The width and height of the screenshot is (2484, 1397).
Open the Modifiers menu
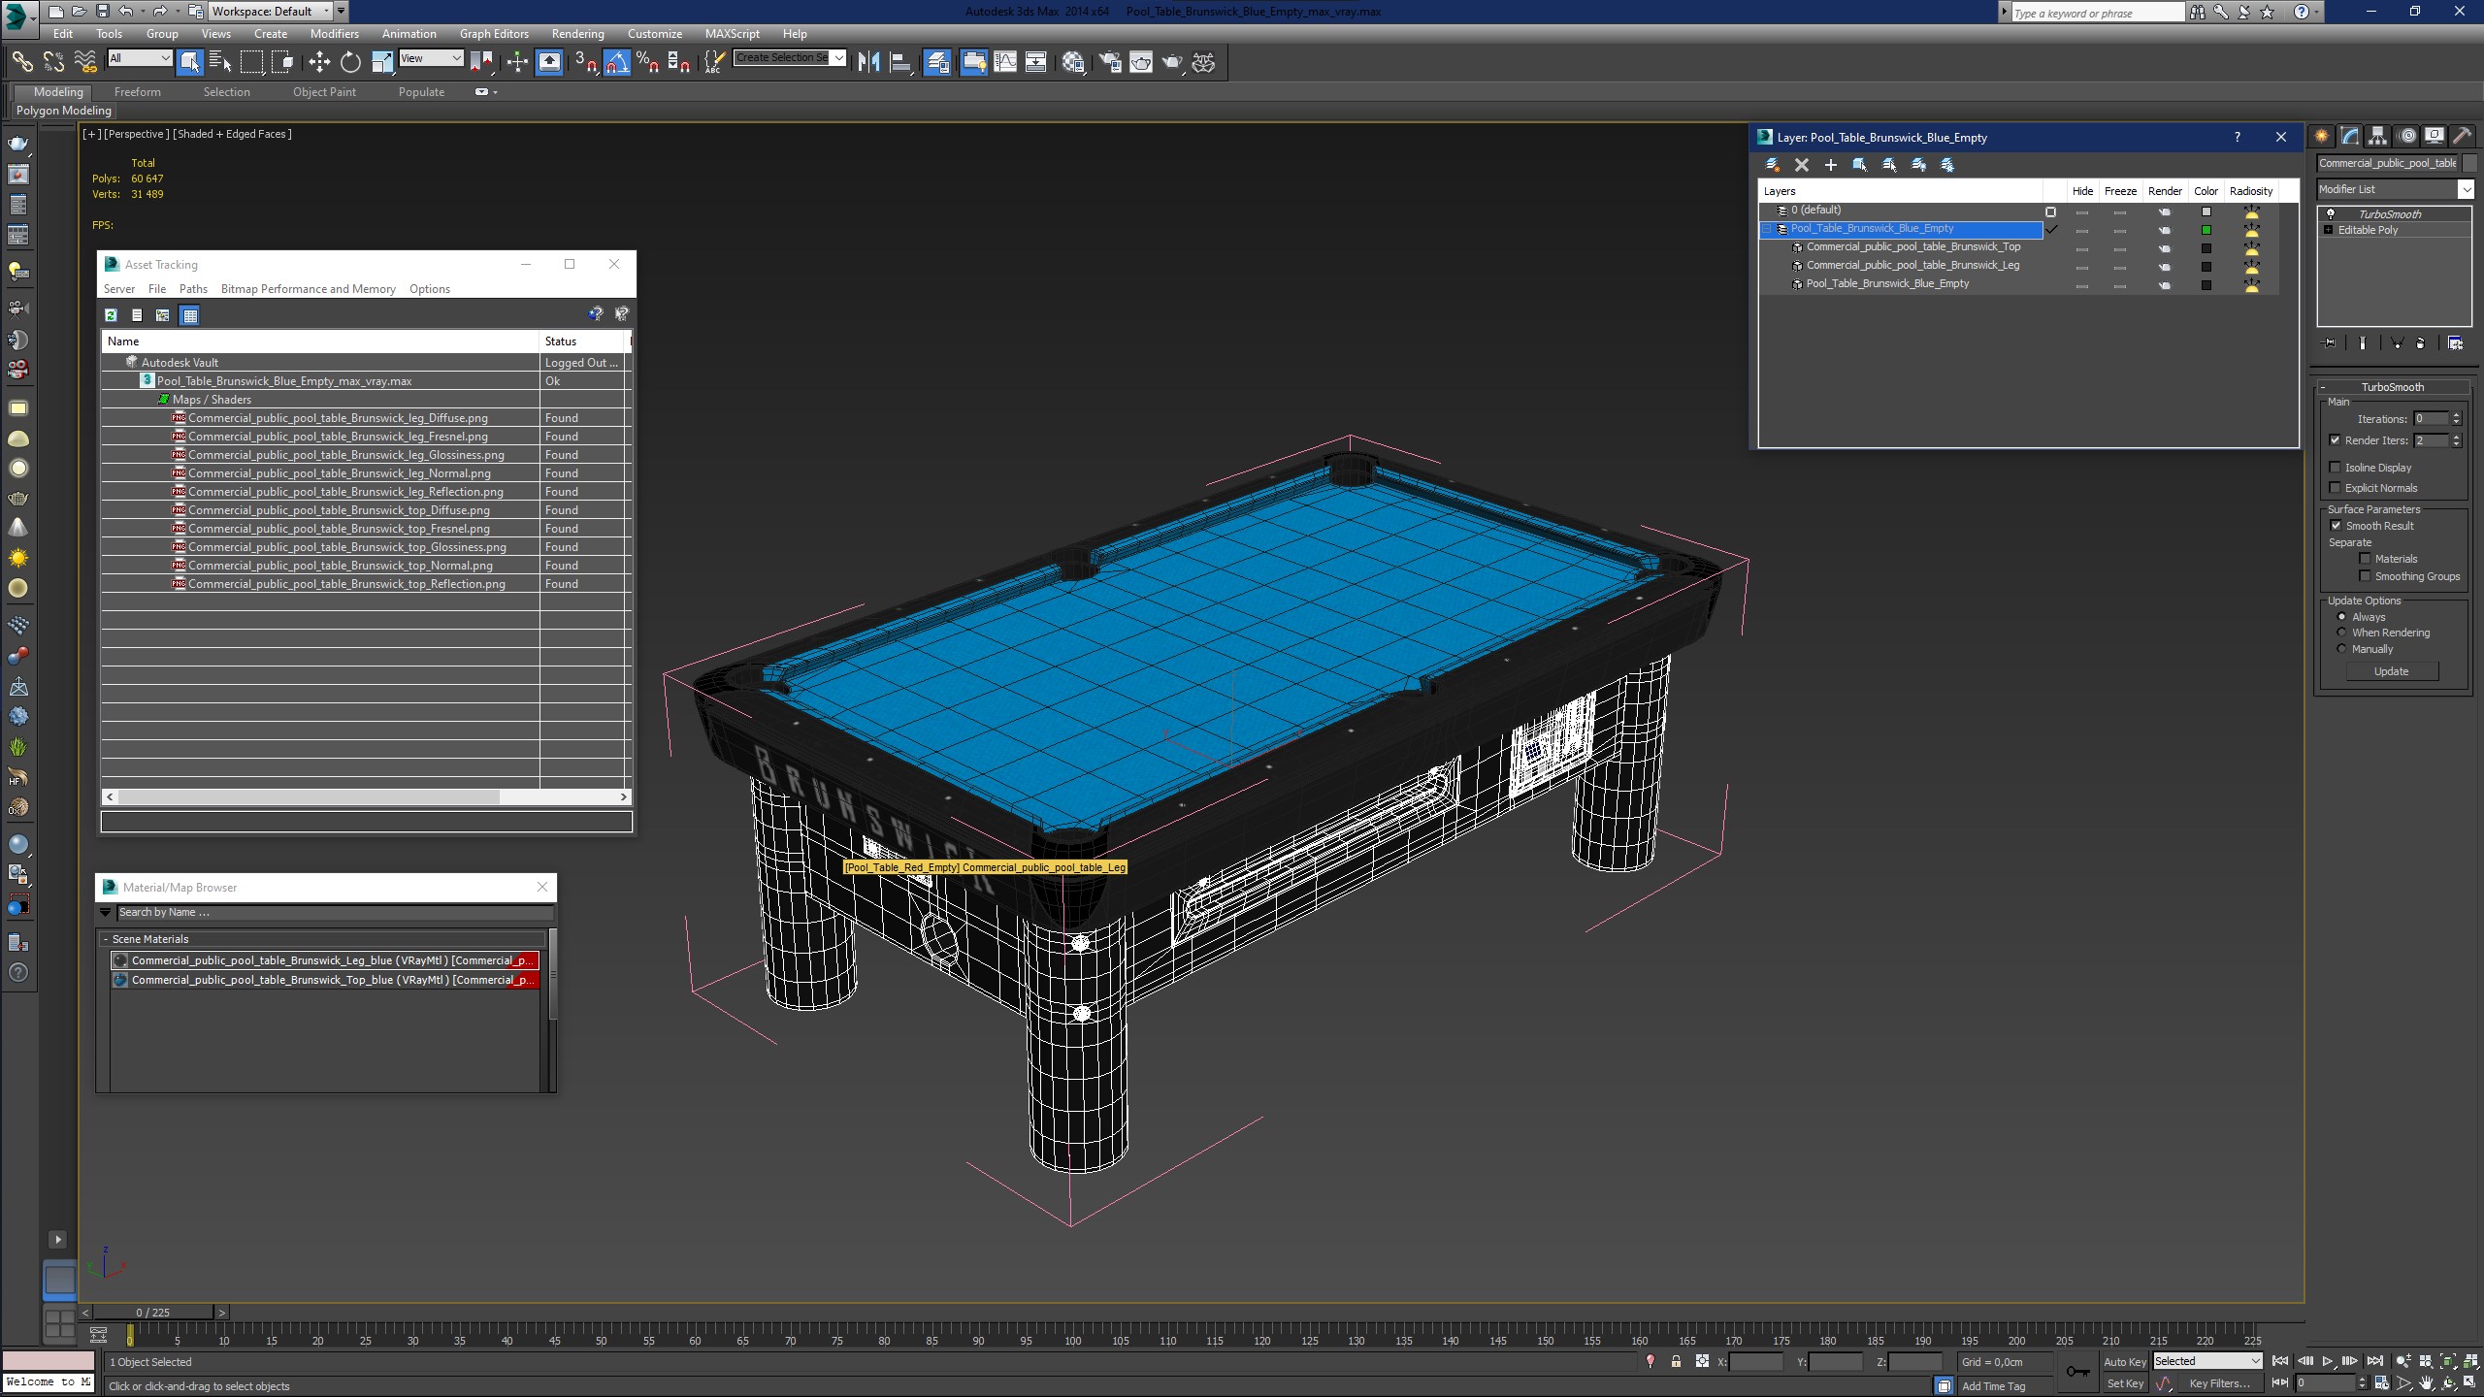[335, 33]
